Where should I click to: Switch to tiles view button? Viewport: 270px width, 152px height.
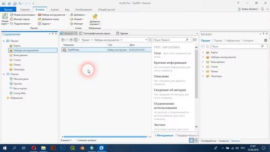196,140
